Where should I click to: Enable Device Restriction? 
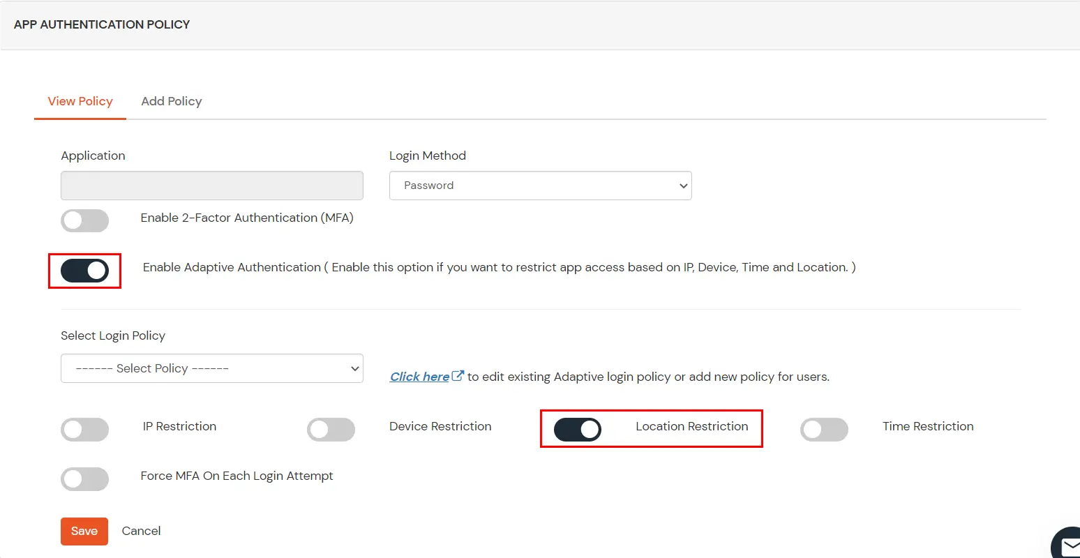[331, 430]
